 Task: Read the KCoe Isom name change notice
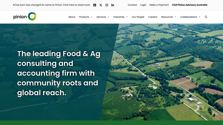52,5
